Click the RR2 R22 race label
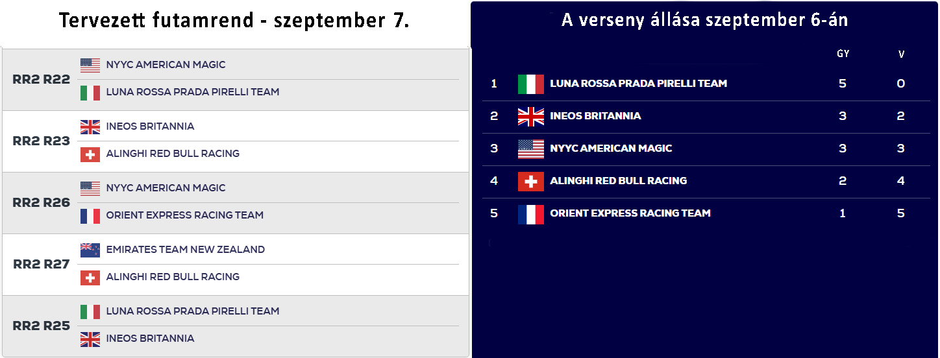The image size is (940, 358). click(42, 80)
